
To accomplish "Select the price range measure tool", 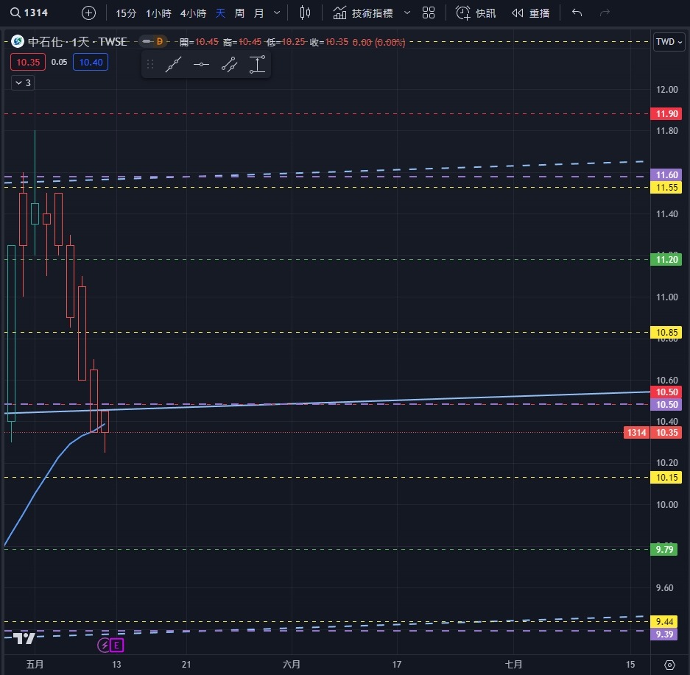I will [x=256, y=65].
